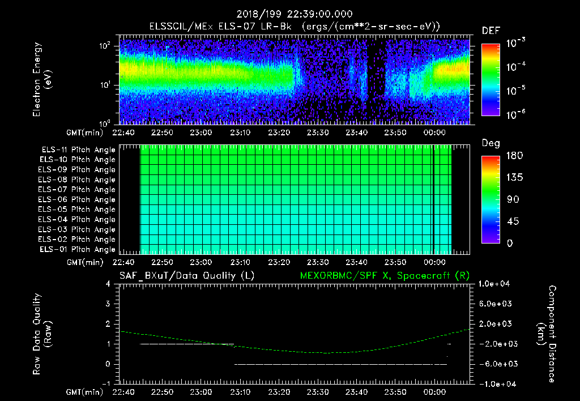Viewport: 580px width, 401px height.
Task: Select the ELS-02 Pitch Angle row label
Action: click(x=77, y=240)
